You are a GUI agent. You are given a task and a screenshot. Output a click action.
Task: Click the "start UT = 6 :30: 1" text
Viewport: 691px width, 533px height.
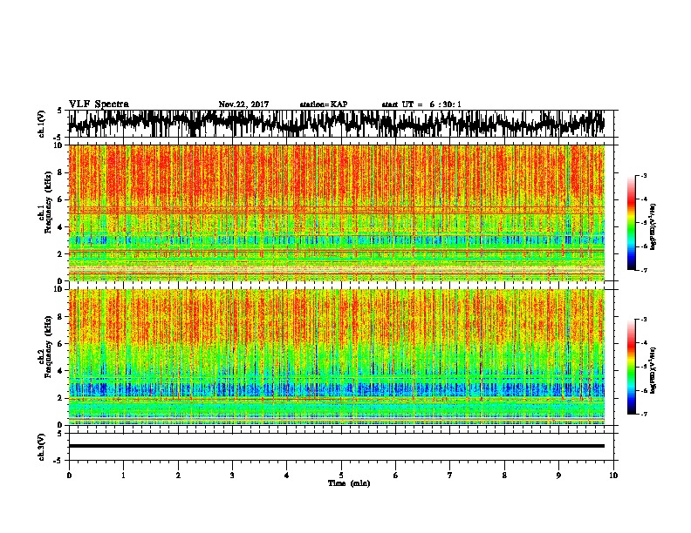coord(421,105)
